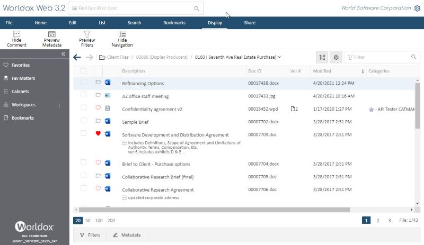Check the box for Brief to Client
Image resolution: width=424 pixels, height=245 pixels.
click(84, 162)
